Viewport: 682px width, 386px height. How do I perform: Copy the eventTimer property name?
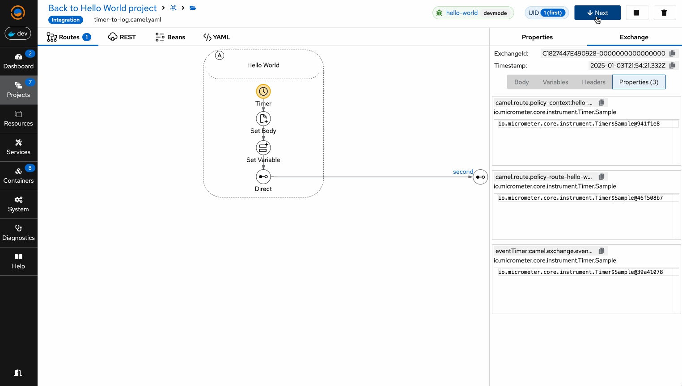(602, 251)
